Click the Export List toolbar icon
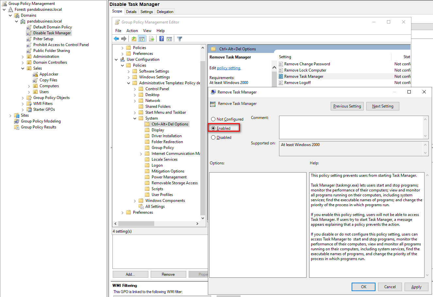Screen dimensions: 433x297 [x=152, y=39]
